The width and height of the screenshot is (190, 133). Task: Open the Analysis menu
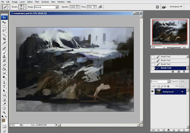coord(45,2)
